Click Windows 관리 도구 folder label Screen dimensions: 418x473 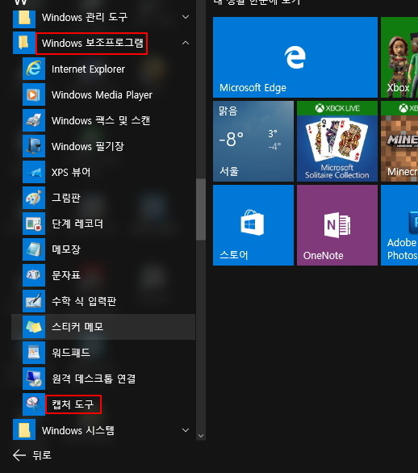point(85,17)
